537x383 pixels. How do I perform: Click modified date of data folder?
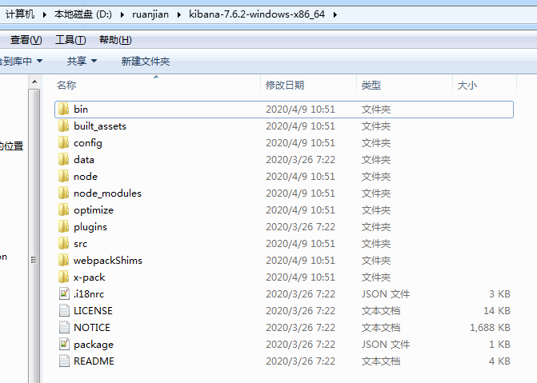[300, 159]
